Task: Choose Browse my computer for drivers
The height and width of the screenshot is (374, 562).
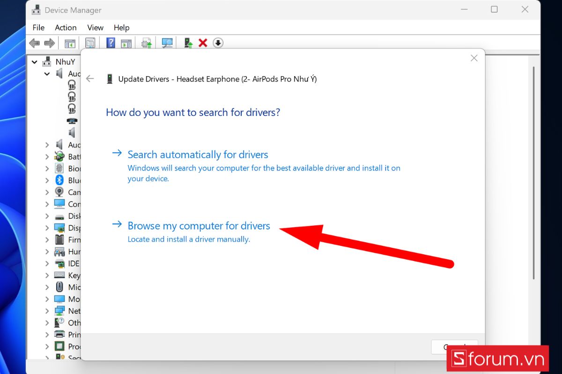Action: (199, 226)
